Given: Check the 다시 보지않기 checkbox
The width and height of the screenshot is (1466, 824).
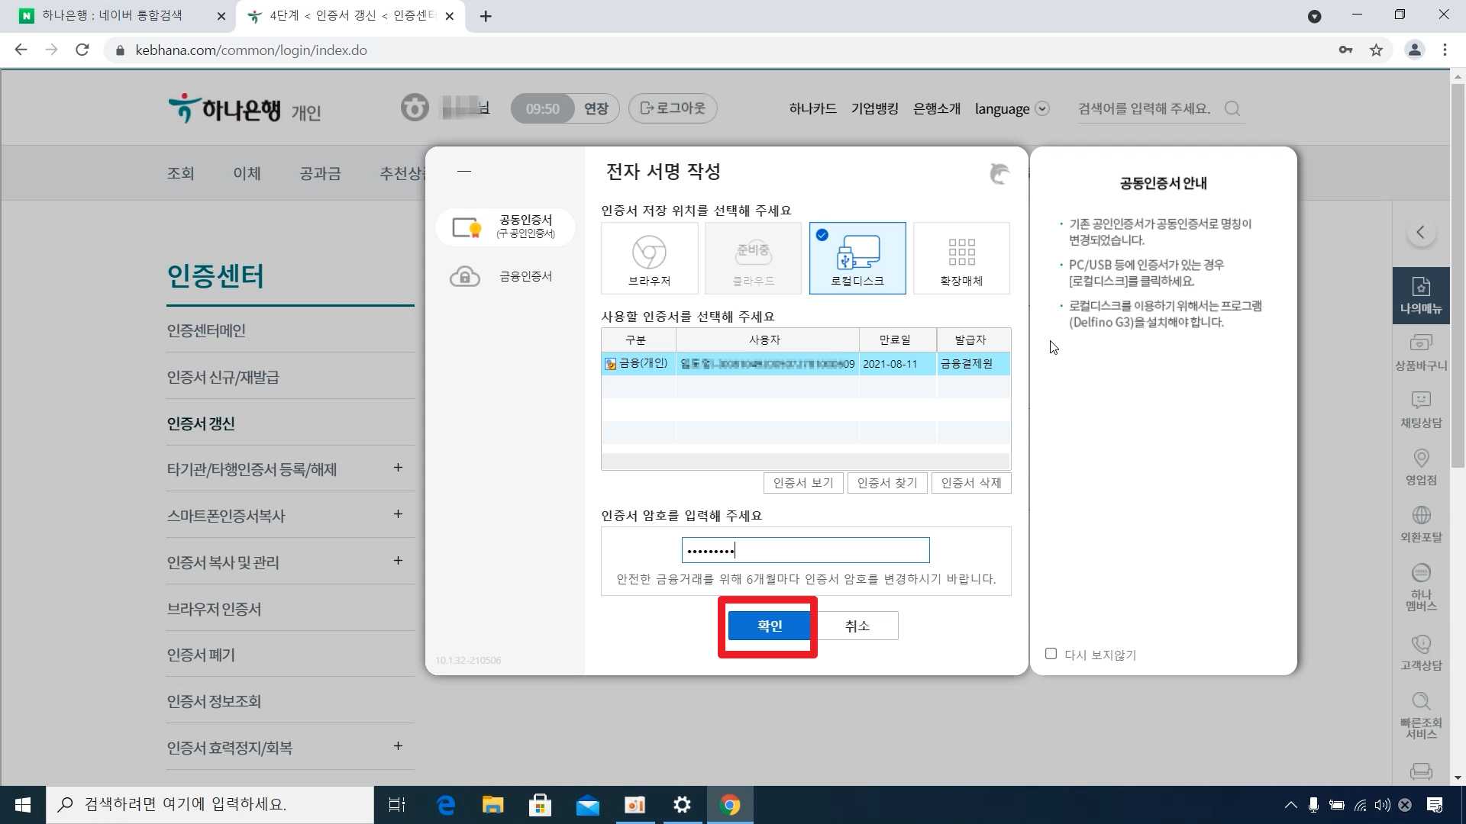Looking at the screenshot, I should 1051,654.
